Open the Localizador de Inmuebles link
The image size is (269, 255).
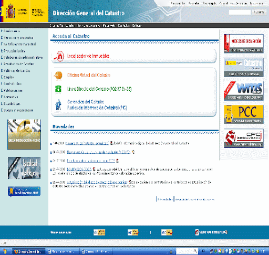[x=88, y=56]
